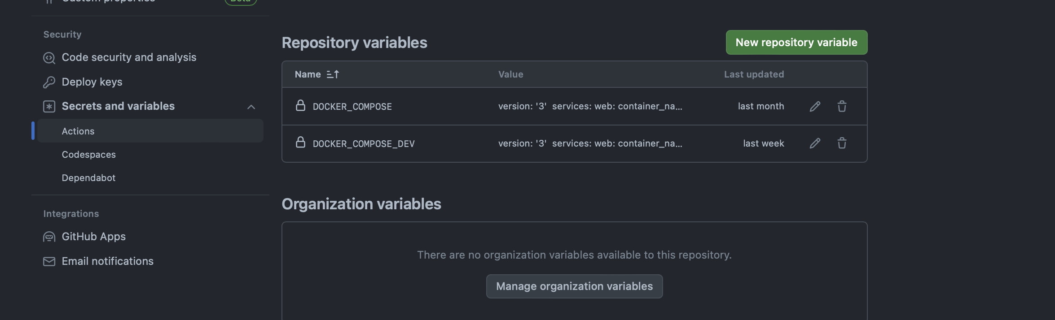Collapse the Secrets and variables section
This screenshot has height=320, width=1055.
[x=251, y=107]
